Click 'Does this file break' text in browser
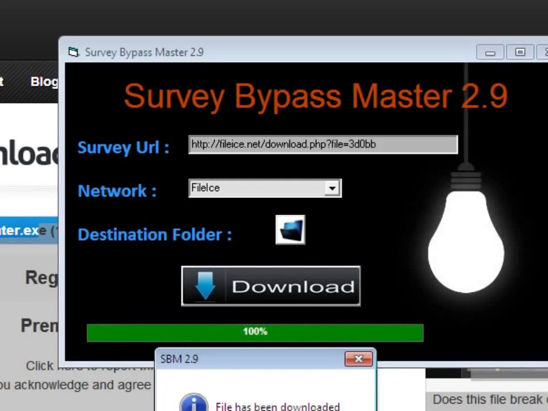Viewport: 548px width, 411px height. pyautogui.click(x=487, y=399)
